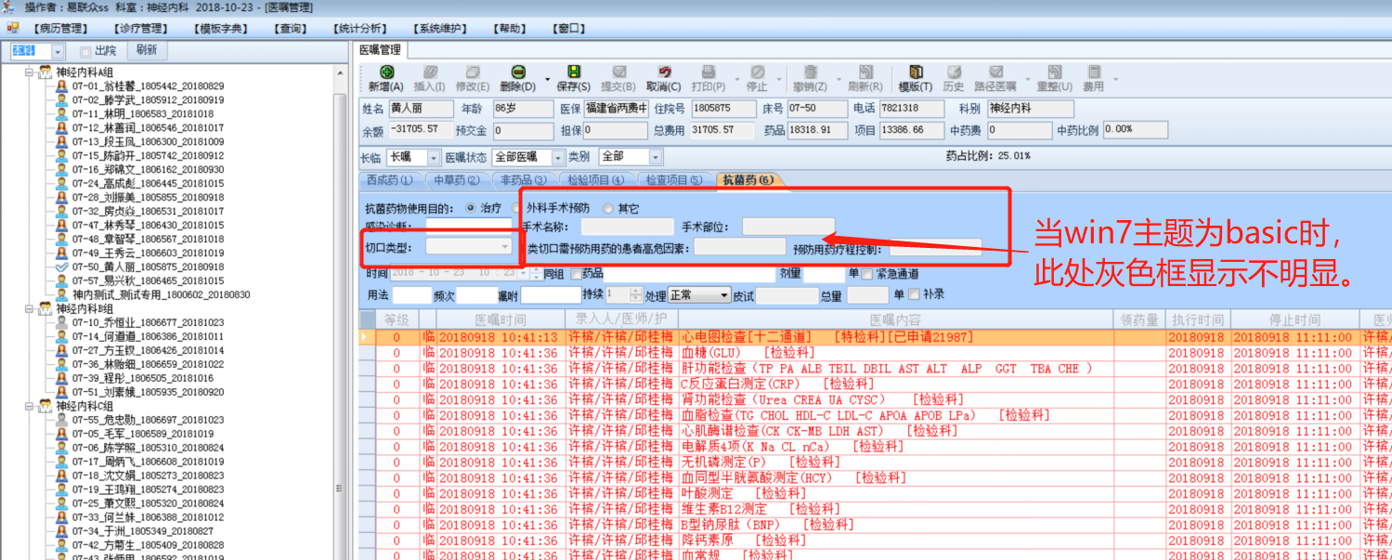Viewport: 1392px width, 560px height.
Task: Click the 费用 fees toolbar icon
Action: (x=1094, y=72)
